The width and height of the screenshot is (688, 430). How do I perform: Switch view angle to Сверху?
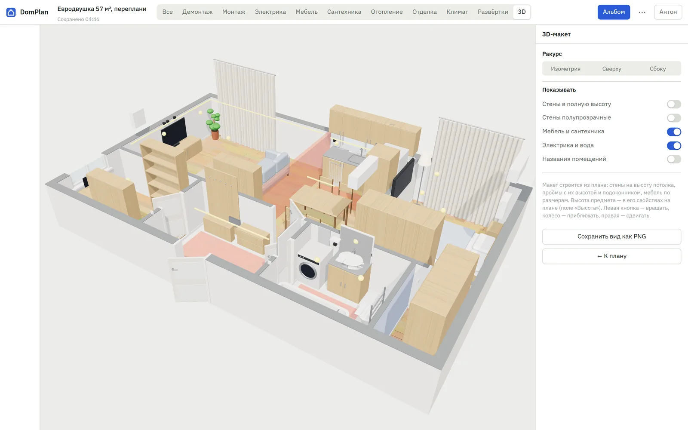pos(611,69)
